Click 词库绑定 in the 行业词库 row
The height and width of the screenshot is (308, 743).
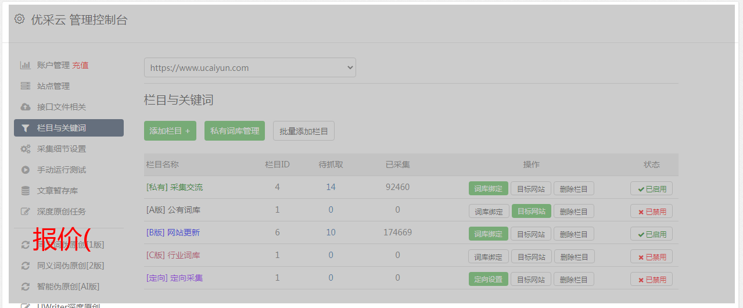point(489,256)
